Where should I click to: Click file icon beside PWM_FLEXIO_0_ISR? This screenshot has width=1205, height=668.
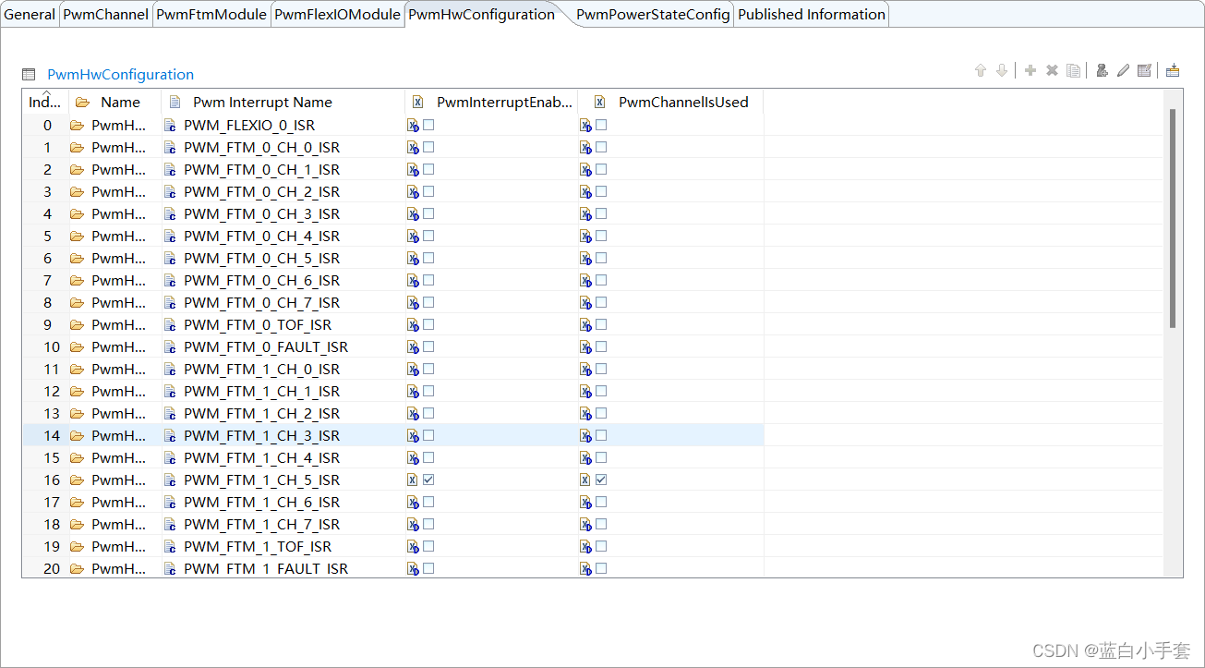pos(170,125)
